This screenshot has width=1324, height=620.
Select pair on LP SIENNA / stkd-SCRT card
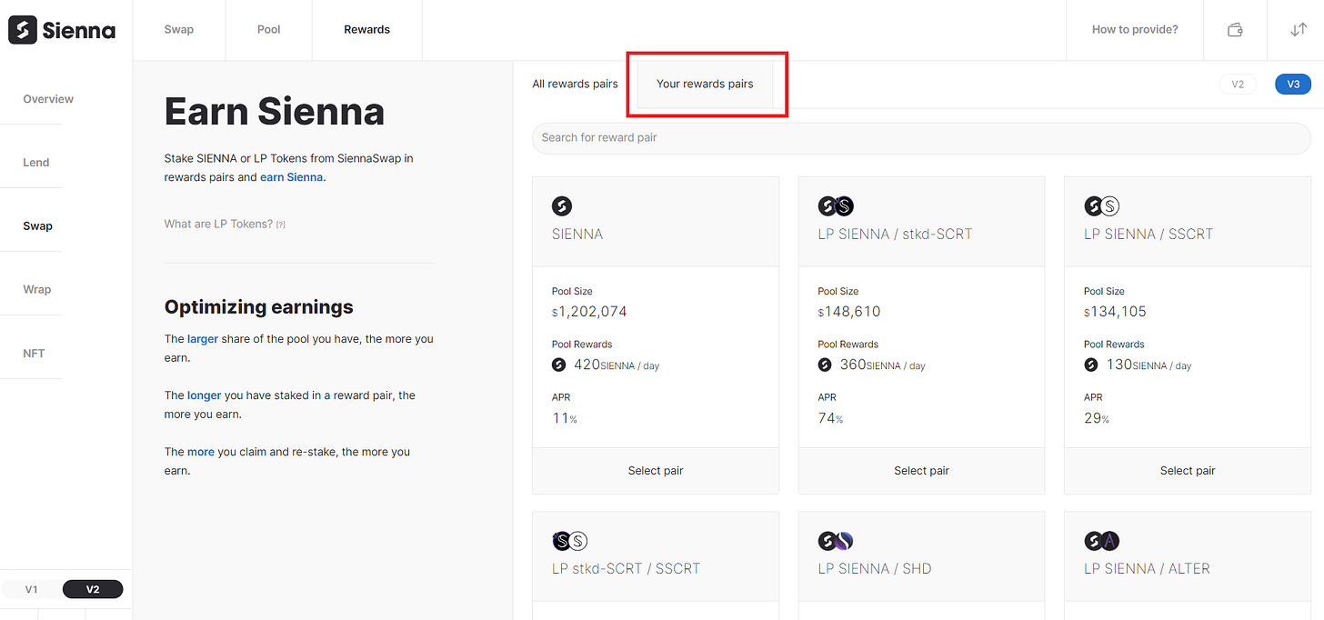[921, 471]
